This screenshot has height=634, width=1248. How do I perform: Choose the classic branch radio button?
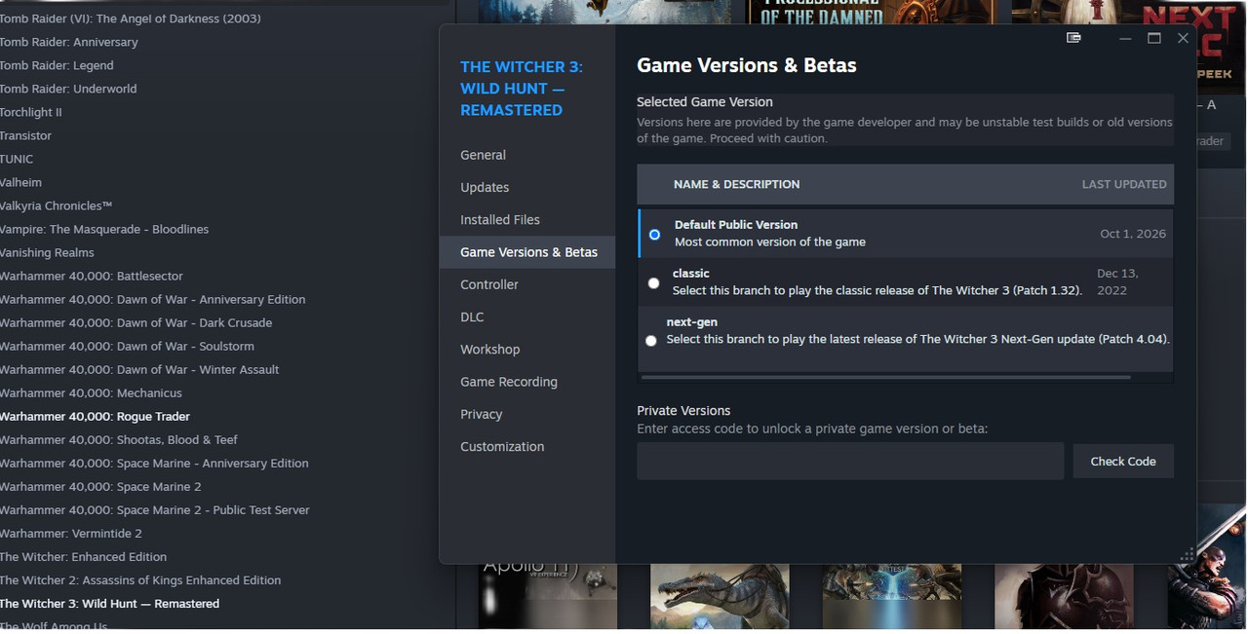pos(653,283)
